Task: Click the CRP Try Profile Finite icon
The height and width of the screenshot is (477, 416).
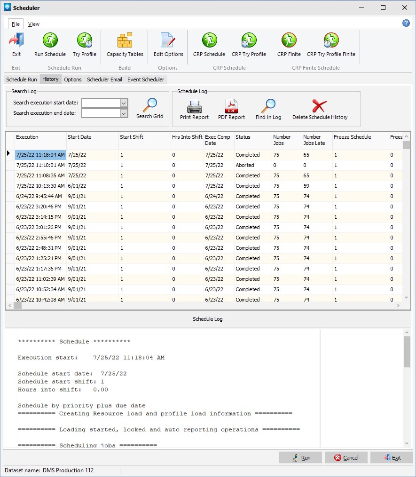Action: [x=331, y=41]
